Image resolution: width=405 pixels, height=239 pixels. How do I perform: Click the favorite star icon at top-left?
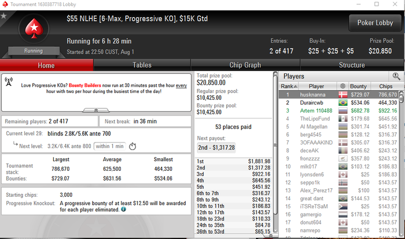pos(3,16)
